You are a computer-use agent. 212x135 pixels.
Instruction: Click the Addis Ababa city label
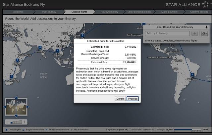pyautogui.click(x=25, y=55)
